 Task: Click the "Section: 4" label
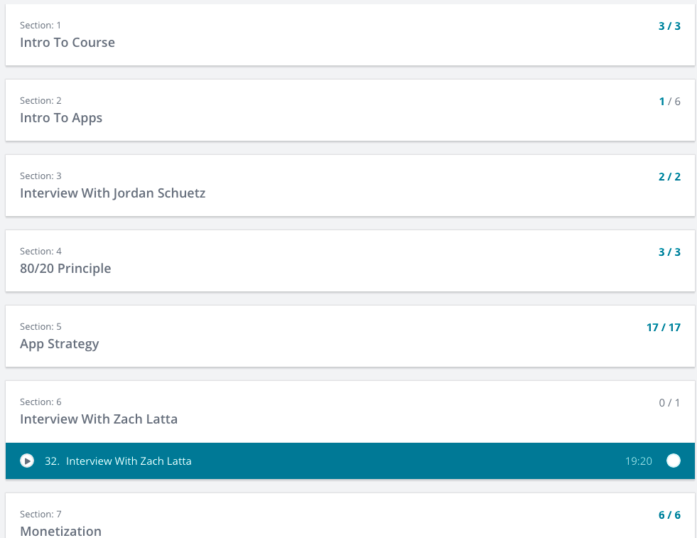click(40, 252)
